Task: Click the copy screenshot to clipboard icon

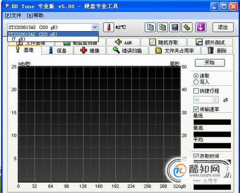Action: (x=162, y=27)
